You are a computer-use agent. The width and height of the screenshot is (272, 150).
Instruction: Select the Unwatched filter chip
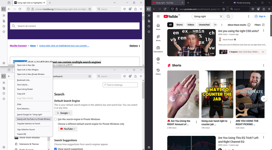(204, 25)
